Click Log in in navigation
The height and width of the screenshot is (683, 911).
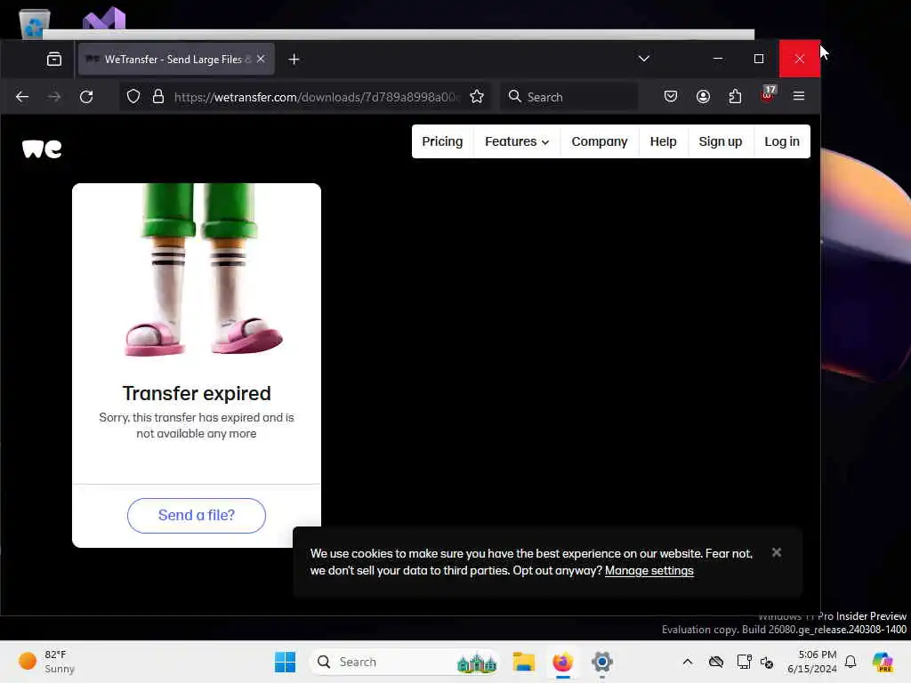[x=781, y=141]
